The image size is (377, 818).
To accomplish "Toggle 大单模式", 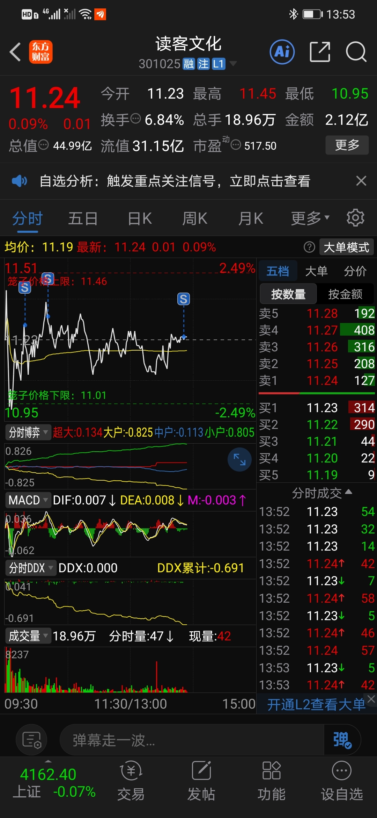I will pyautogui.click(x=346, y=247).
